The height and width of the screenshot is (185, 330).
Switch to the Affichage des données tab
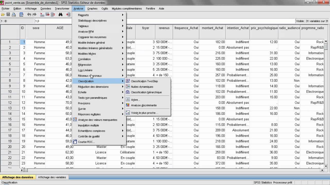18,177
